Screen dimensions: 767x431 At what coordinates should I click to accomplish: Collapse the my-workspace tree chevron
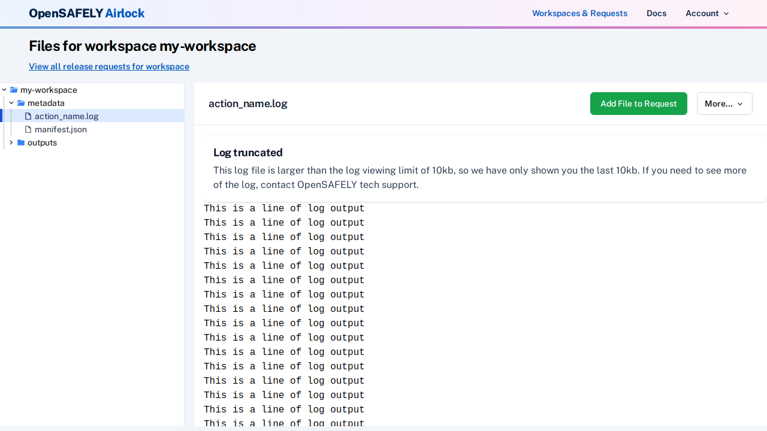[4, 90]
